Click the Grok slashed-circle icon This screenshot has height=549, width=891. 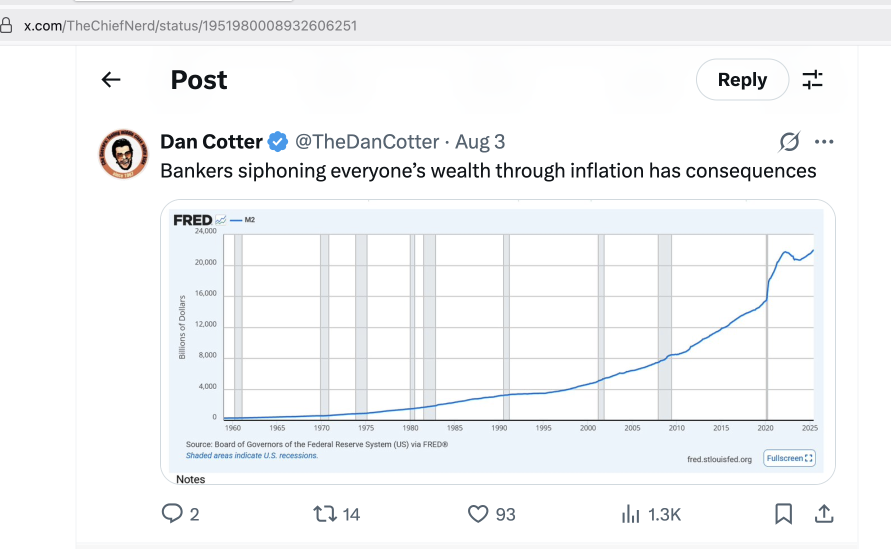click(789, 141)
